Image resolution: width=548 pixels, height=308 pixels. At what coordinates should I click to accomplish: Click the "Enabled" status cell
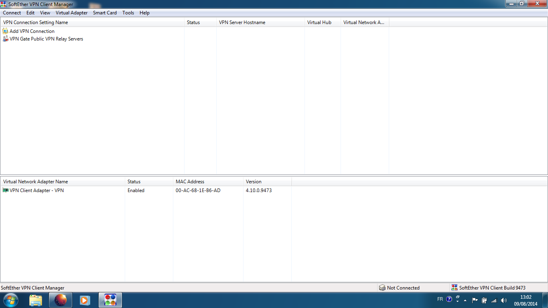pos(136,190)
